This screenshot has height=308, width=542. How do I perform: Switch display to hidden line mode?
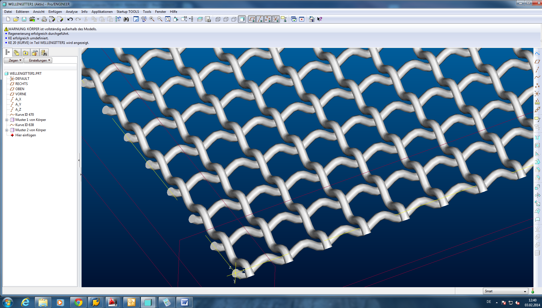coord(226,19)
